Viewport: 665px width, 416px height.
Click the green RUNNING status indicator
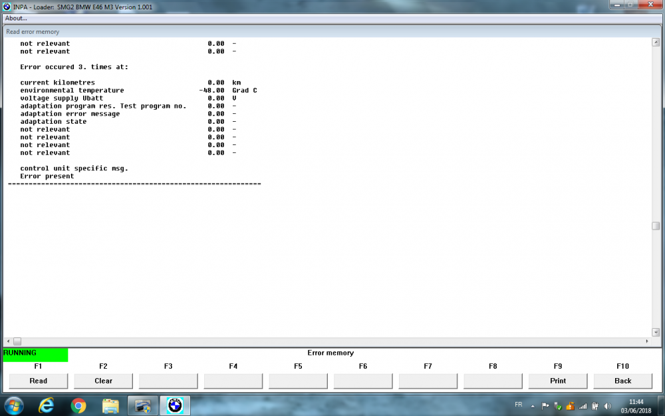coord(35,355)
